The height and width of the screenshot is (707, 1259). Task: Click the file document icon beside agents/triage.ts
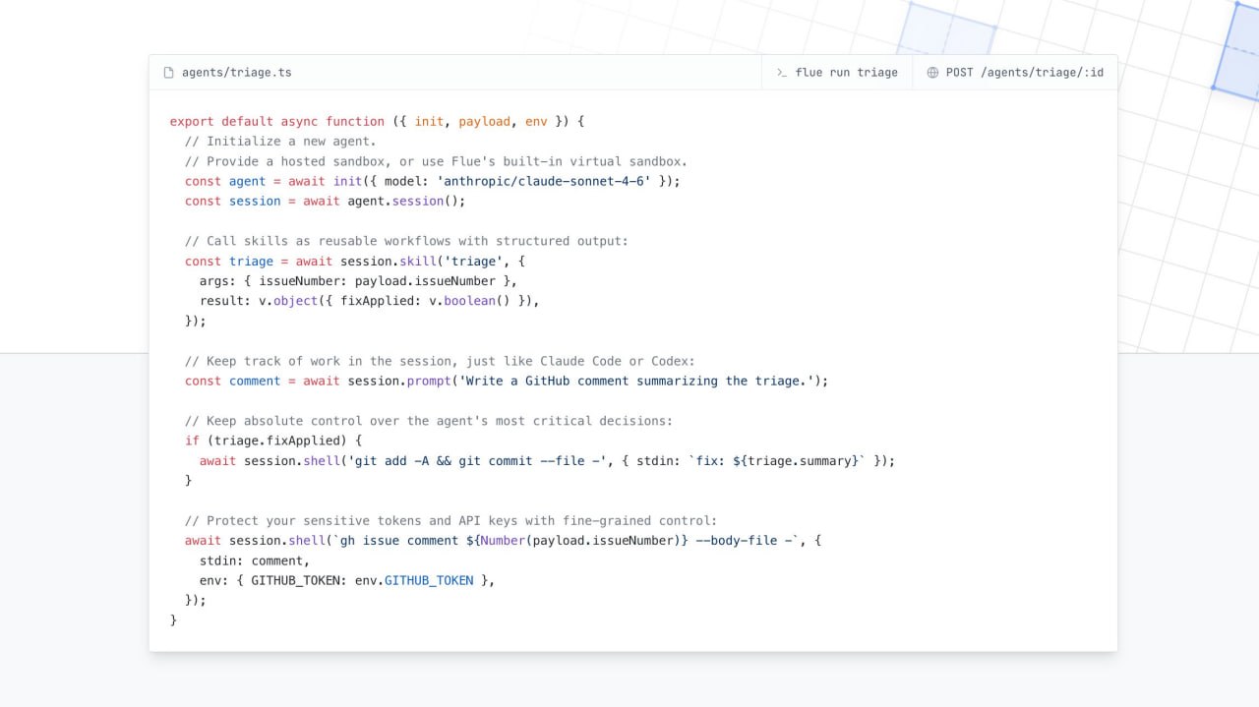click(168, 73)
